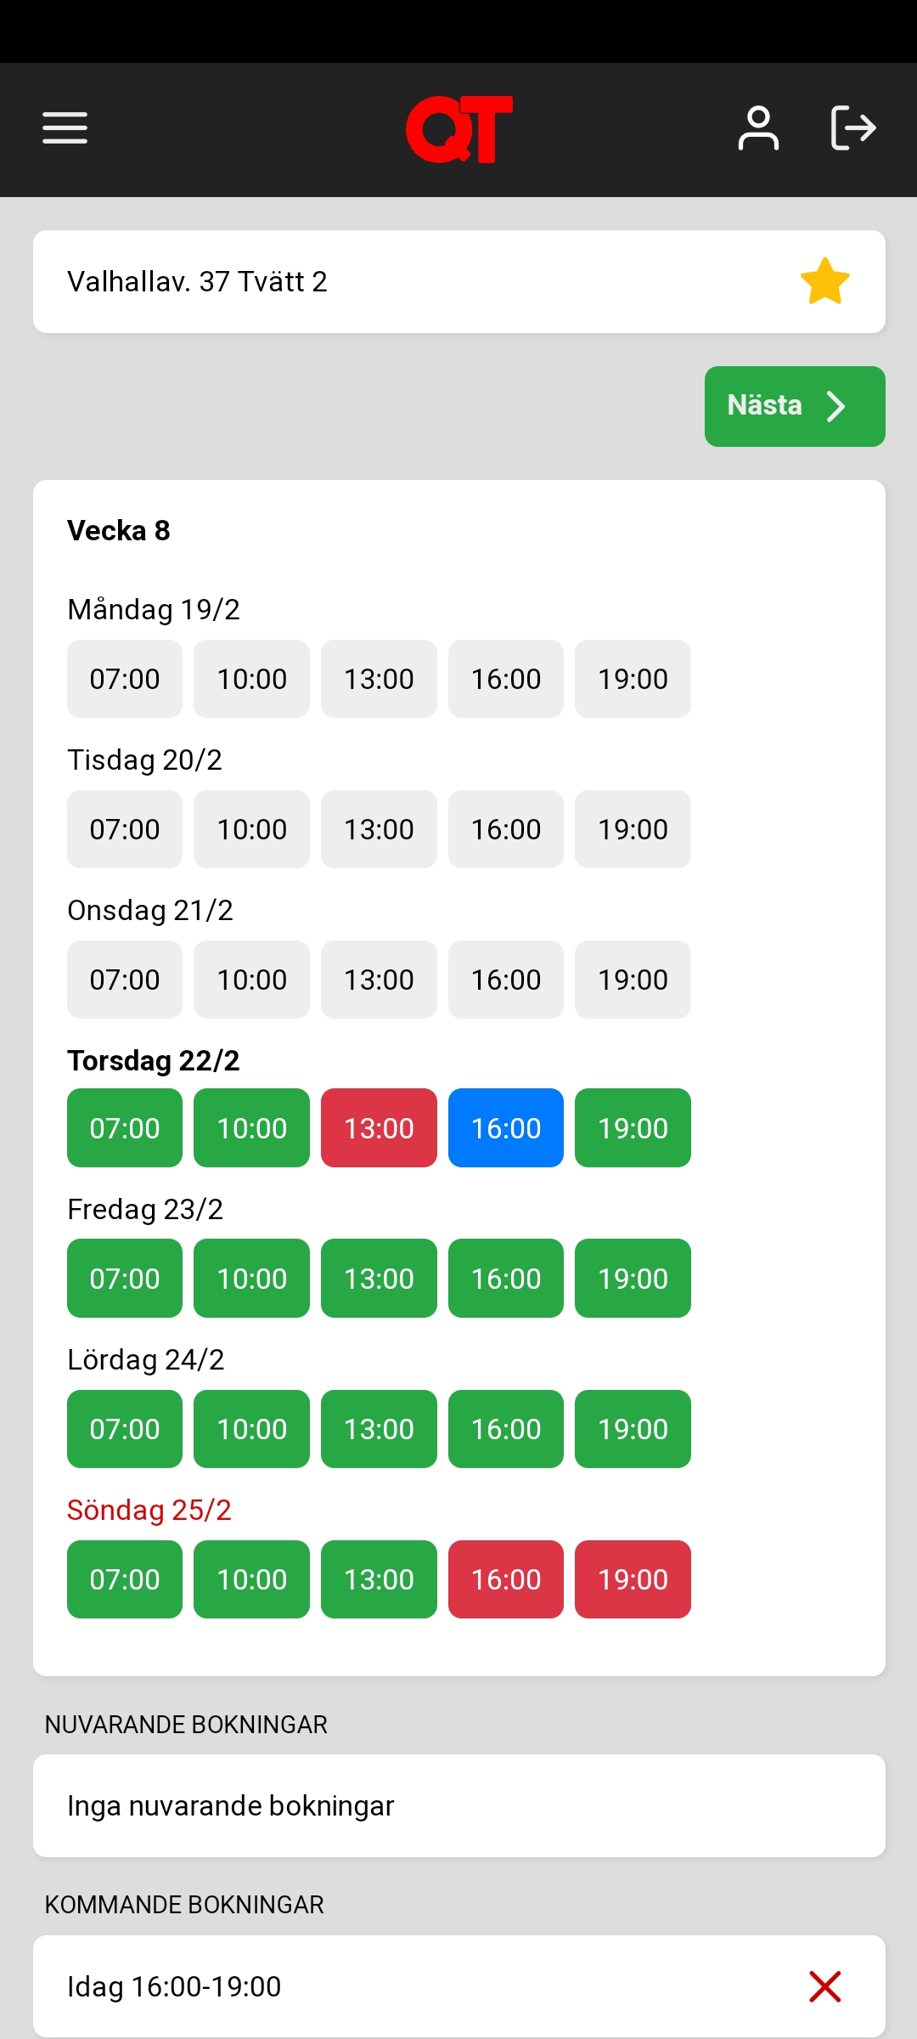Book Torsdag 22/2 at 07:00
The height and width of the screenshot is (2039, 917).
point(125,1128)
